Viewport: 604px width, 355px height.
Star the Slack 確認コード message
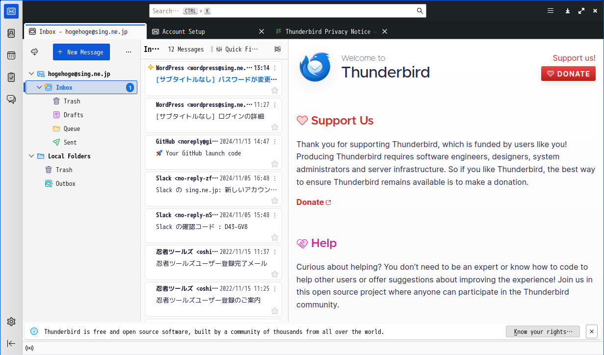[x=275, y=237]
